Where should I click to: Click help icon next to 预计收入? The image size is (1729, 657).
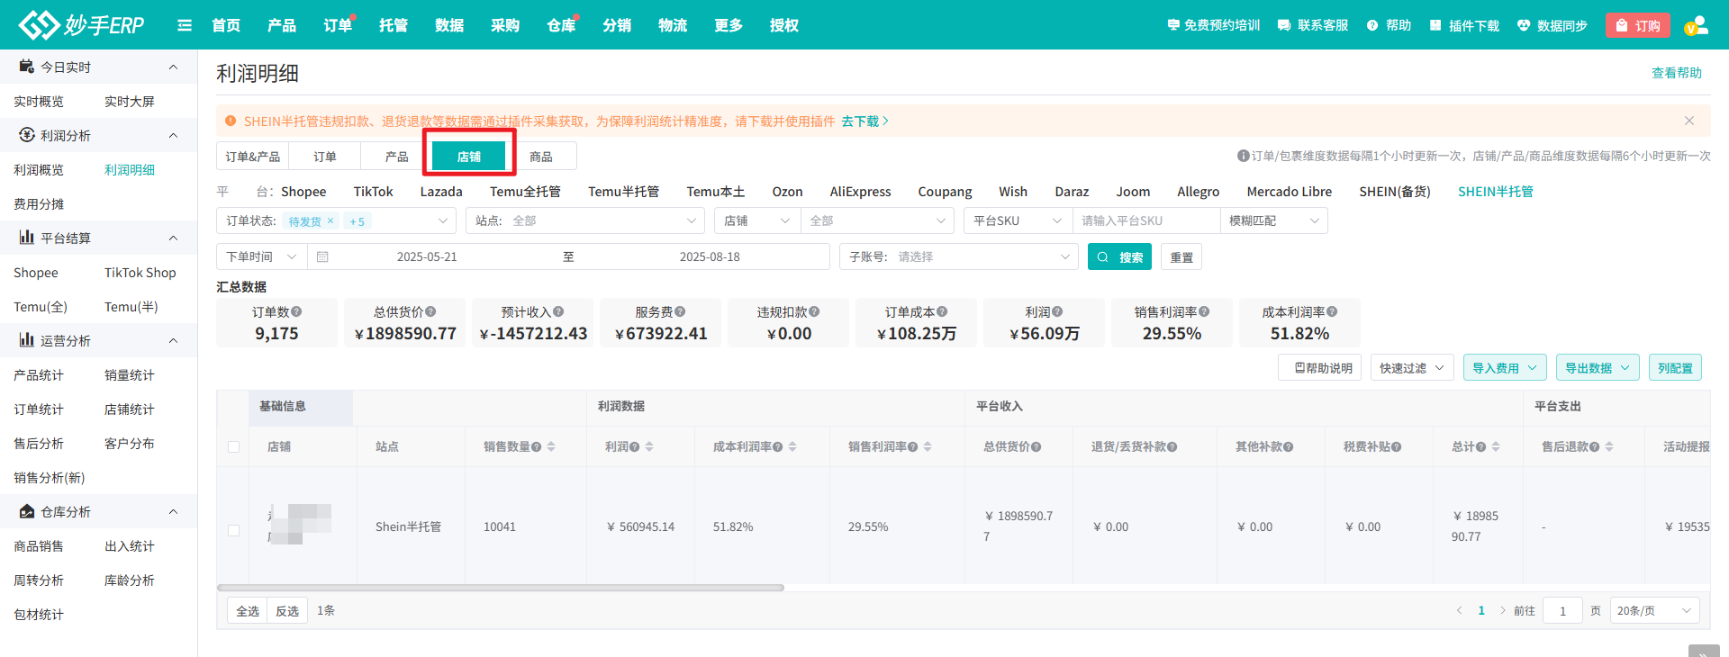coord(558,311)
